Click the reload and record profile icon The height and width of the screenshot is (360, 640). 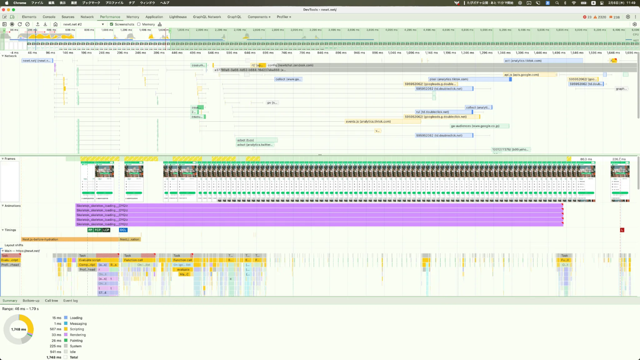pos(20,24)
